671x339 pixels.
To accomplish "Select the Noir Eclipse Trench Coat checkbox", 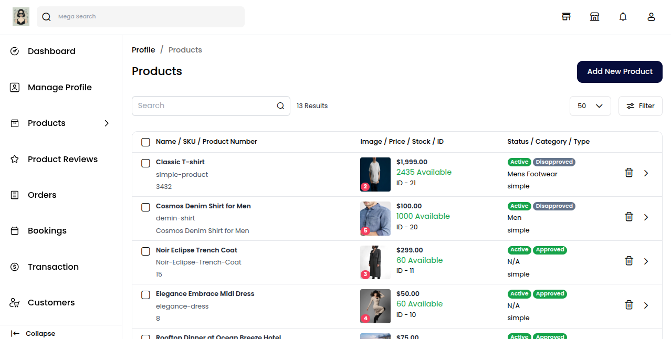I will pos(145,251).
